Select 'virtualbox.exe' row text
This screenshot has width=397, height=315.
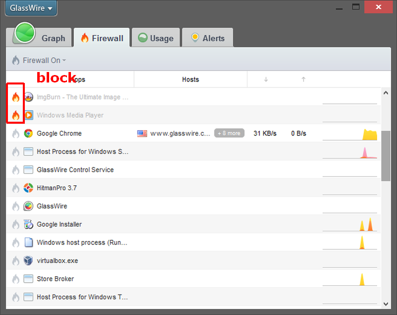(58, 261)
